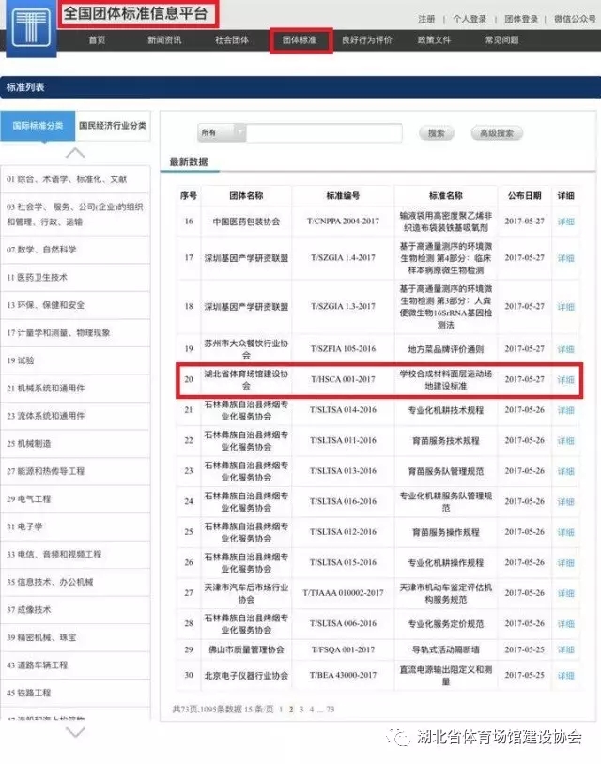Click the platform logo icon at top left
This screenshot has width=601, height=764.
click(x=29, y=29)
